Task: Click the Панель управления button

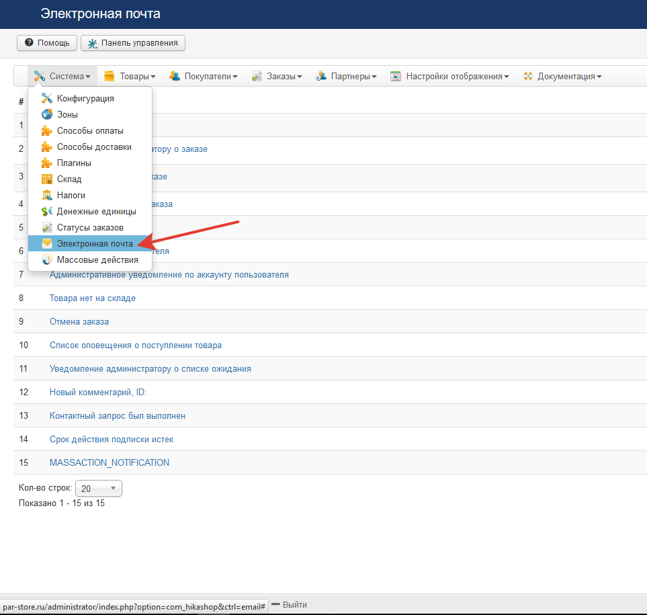Action: coord(133,43)
